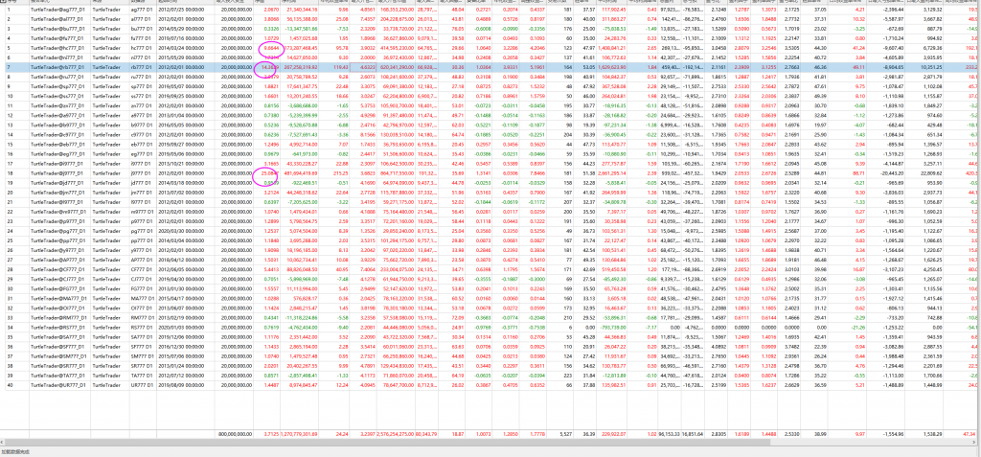The image size is (981, 457).
Task: Click the MA777 D1 contract cell
Action: pos(145,298)
